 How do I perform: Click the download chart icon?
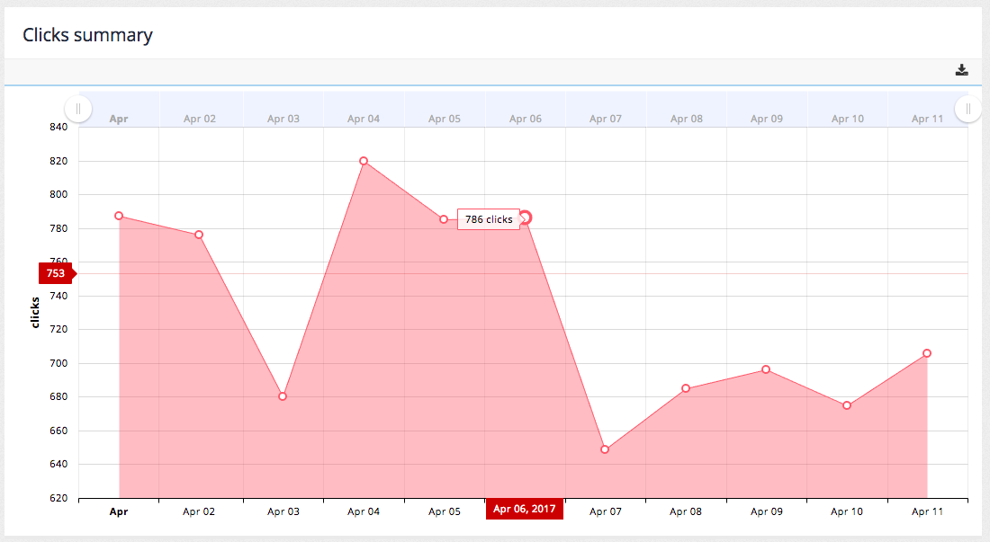pyautogui.click(x=962, y=69)
